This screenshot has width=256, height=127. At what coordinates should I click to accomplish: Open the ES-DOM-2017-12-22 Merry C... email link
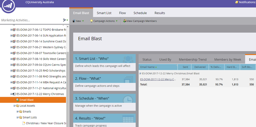(x=158, y=79)
